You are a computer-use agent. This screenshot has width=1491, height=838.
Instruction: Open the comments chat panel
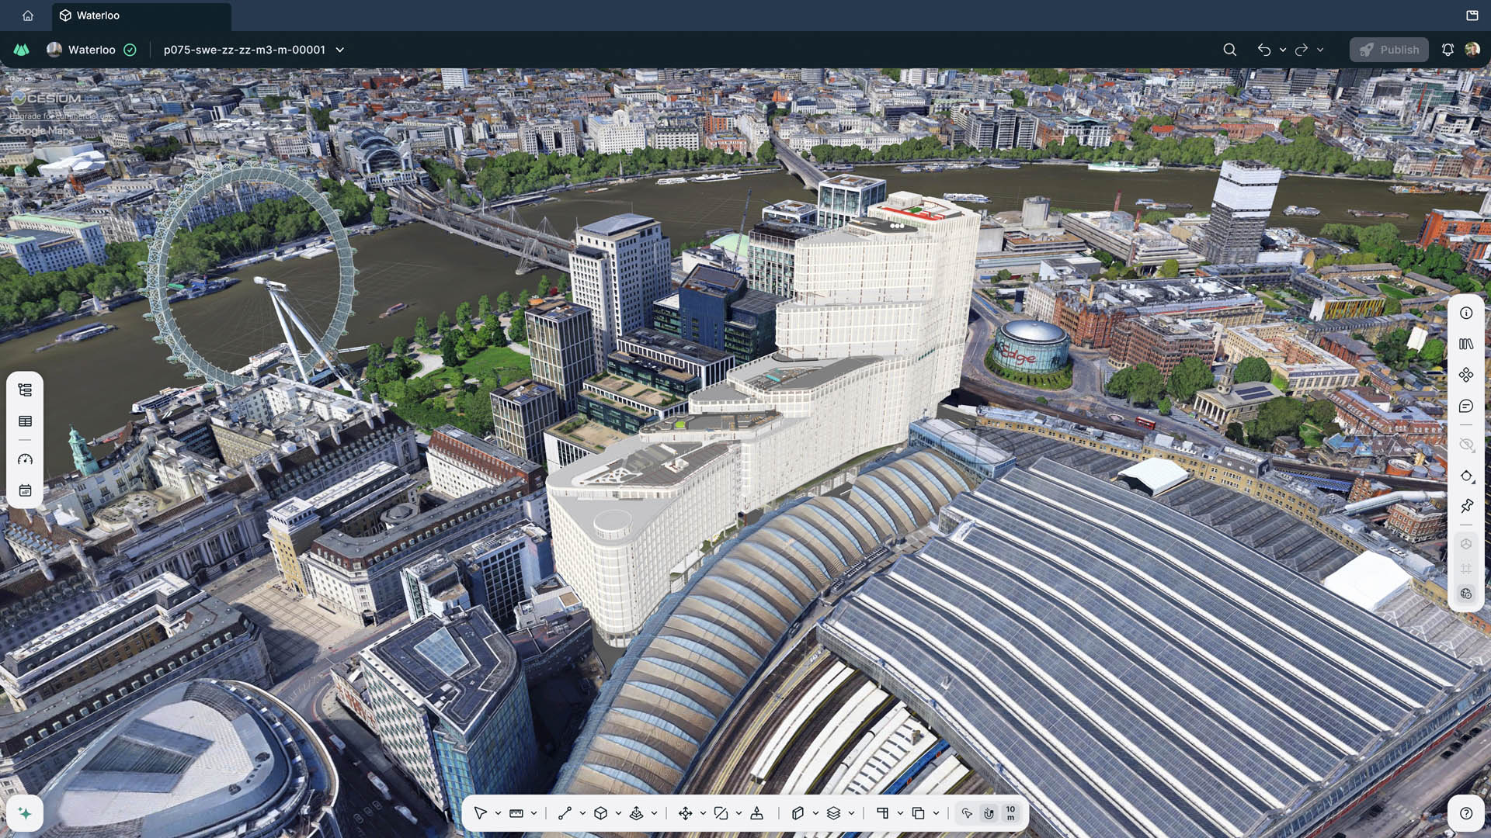1466,407
